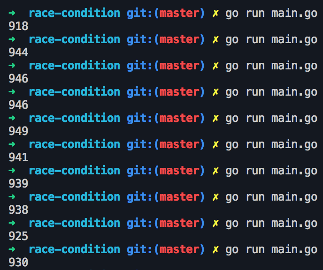323x270 pixels.
Task: Select the output value 941
Action: tap(18, 157)
